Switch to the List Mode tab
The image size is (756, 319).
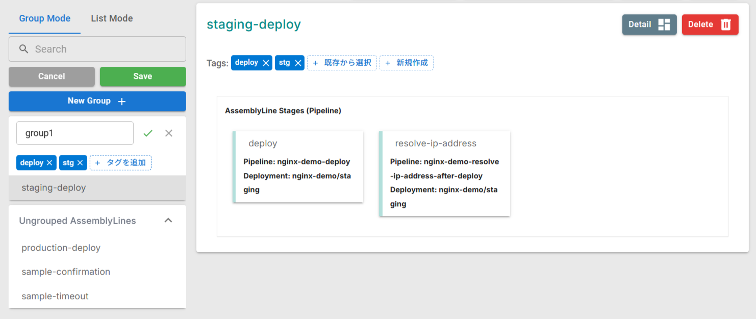pyautogui.click(x=111, y=18)
